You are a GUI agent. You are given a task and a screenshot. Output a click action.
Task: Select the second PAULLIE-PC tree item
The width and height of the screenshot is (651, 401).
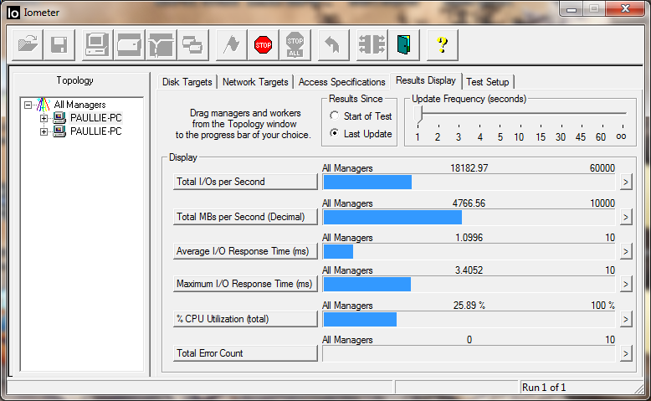click(x=96, y=131)
